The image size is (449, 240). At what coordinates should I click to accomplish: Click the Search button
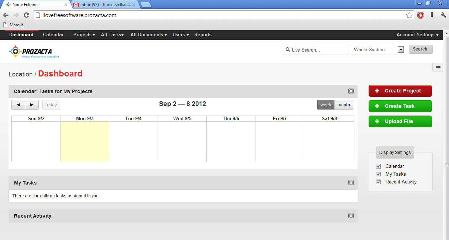421,49
